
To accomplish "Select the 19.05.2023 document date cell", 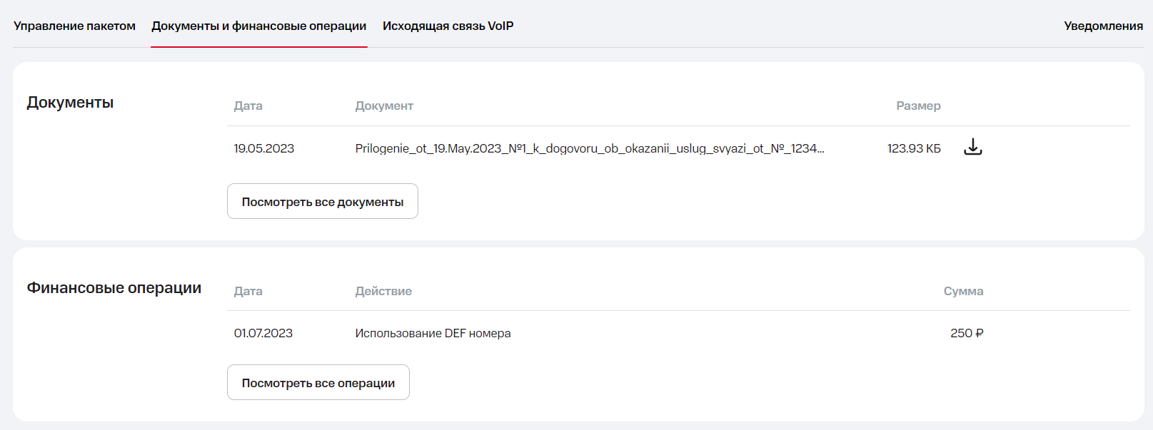I will coord(263,148).
